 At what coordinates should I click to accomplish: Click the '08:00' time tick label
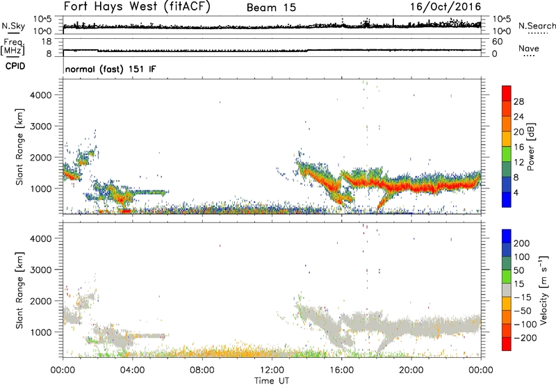[x=202, y=370]
